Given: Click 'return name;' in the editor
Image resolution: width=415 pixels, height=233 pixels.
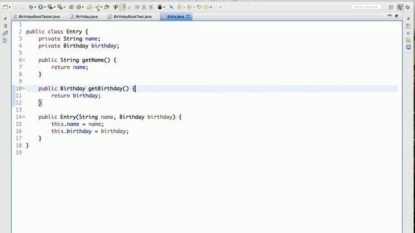Looking at the screenshot, I should coord(69,67).
